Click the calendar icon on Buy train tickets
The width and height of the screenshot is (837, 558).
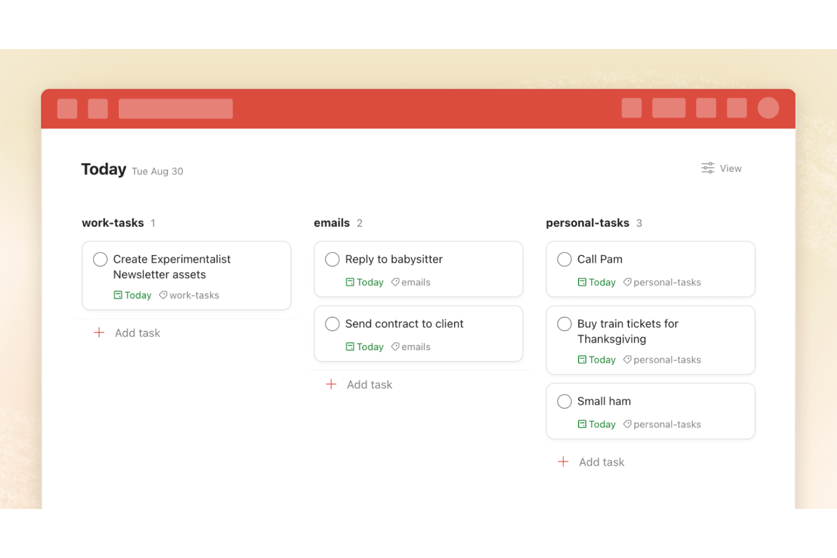tap(583, 360)
